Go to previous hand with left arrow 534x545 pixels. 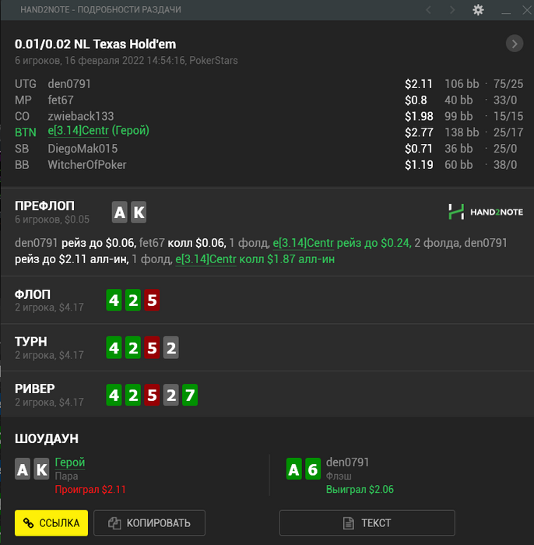click(x=429, y=9)
